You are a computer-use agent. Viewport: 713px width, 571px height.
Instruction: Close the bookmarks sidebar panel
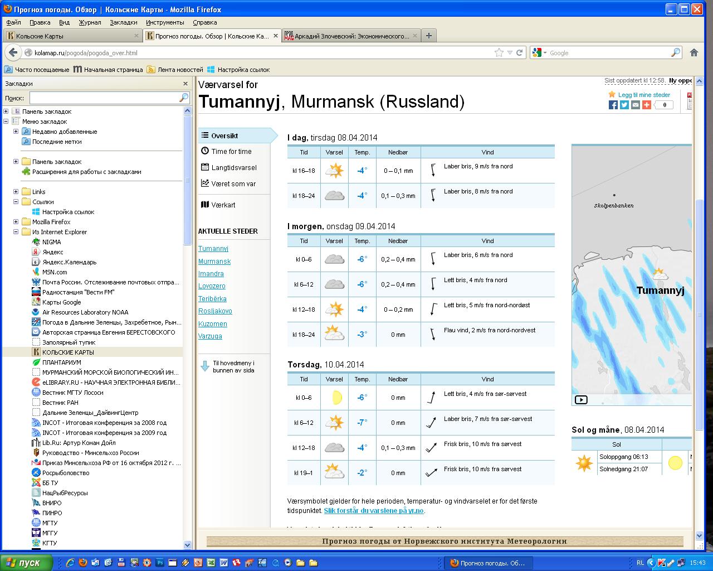tap(185, 84)
